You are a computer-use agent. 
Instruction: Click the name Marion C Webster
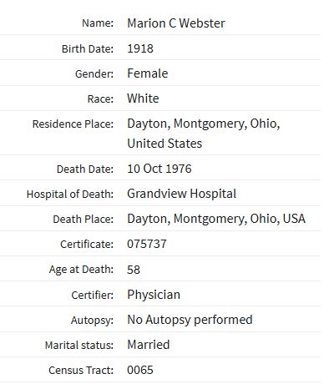[x=176, y=23]
